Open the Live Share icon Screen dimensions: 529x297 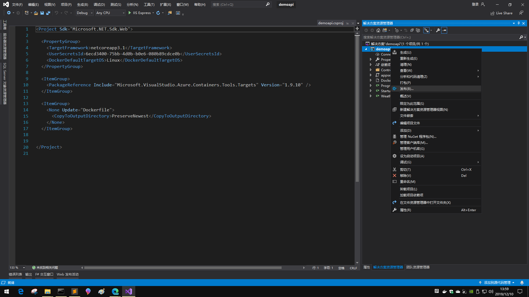pos(493,13)
